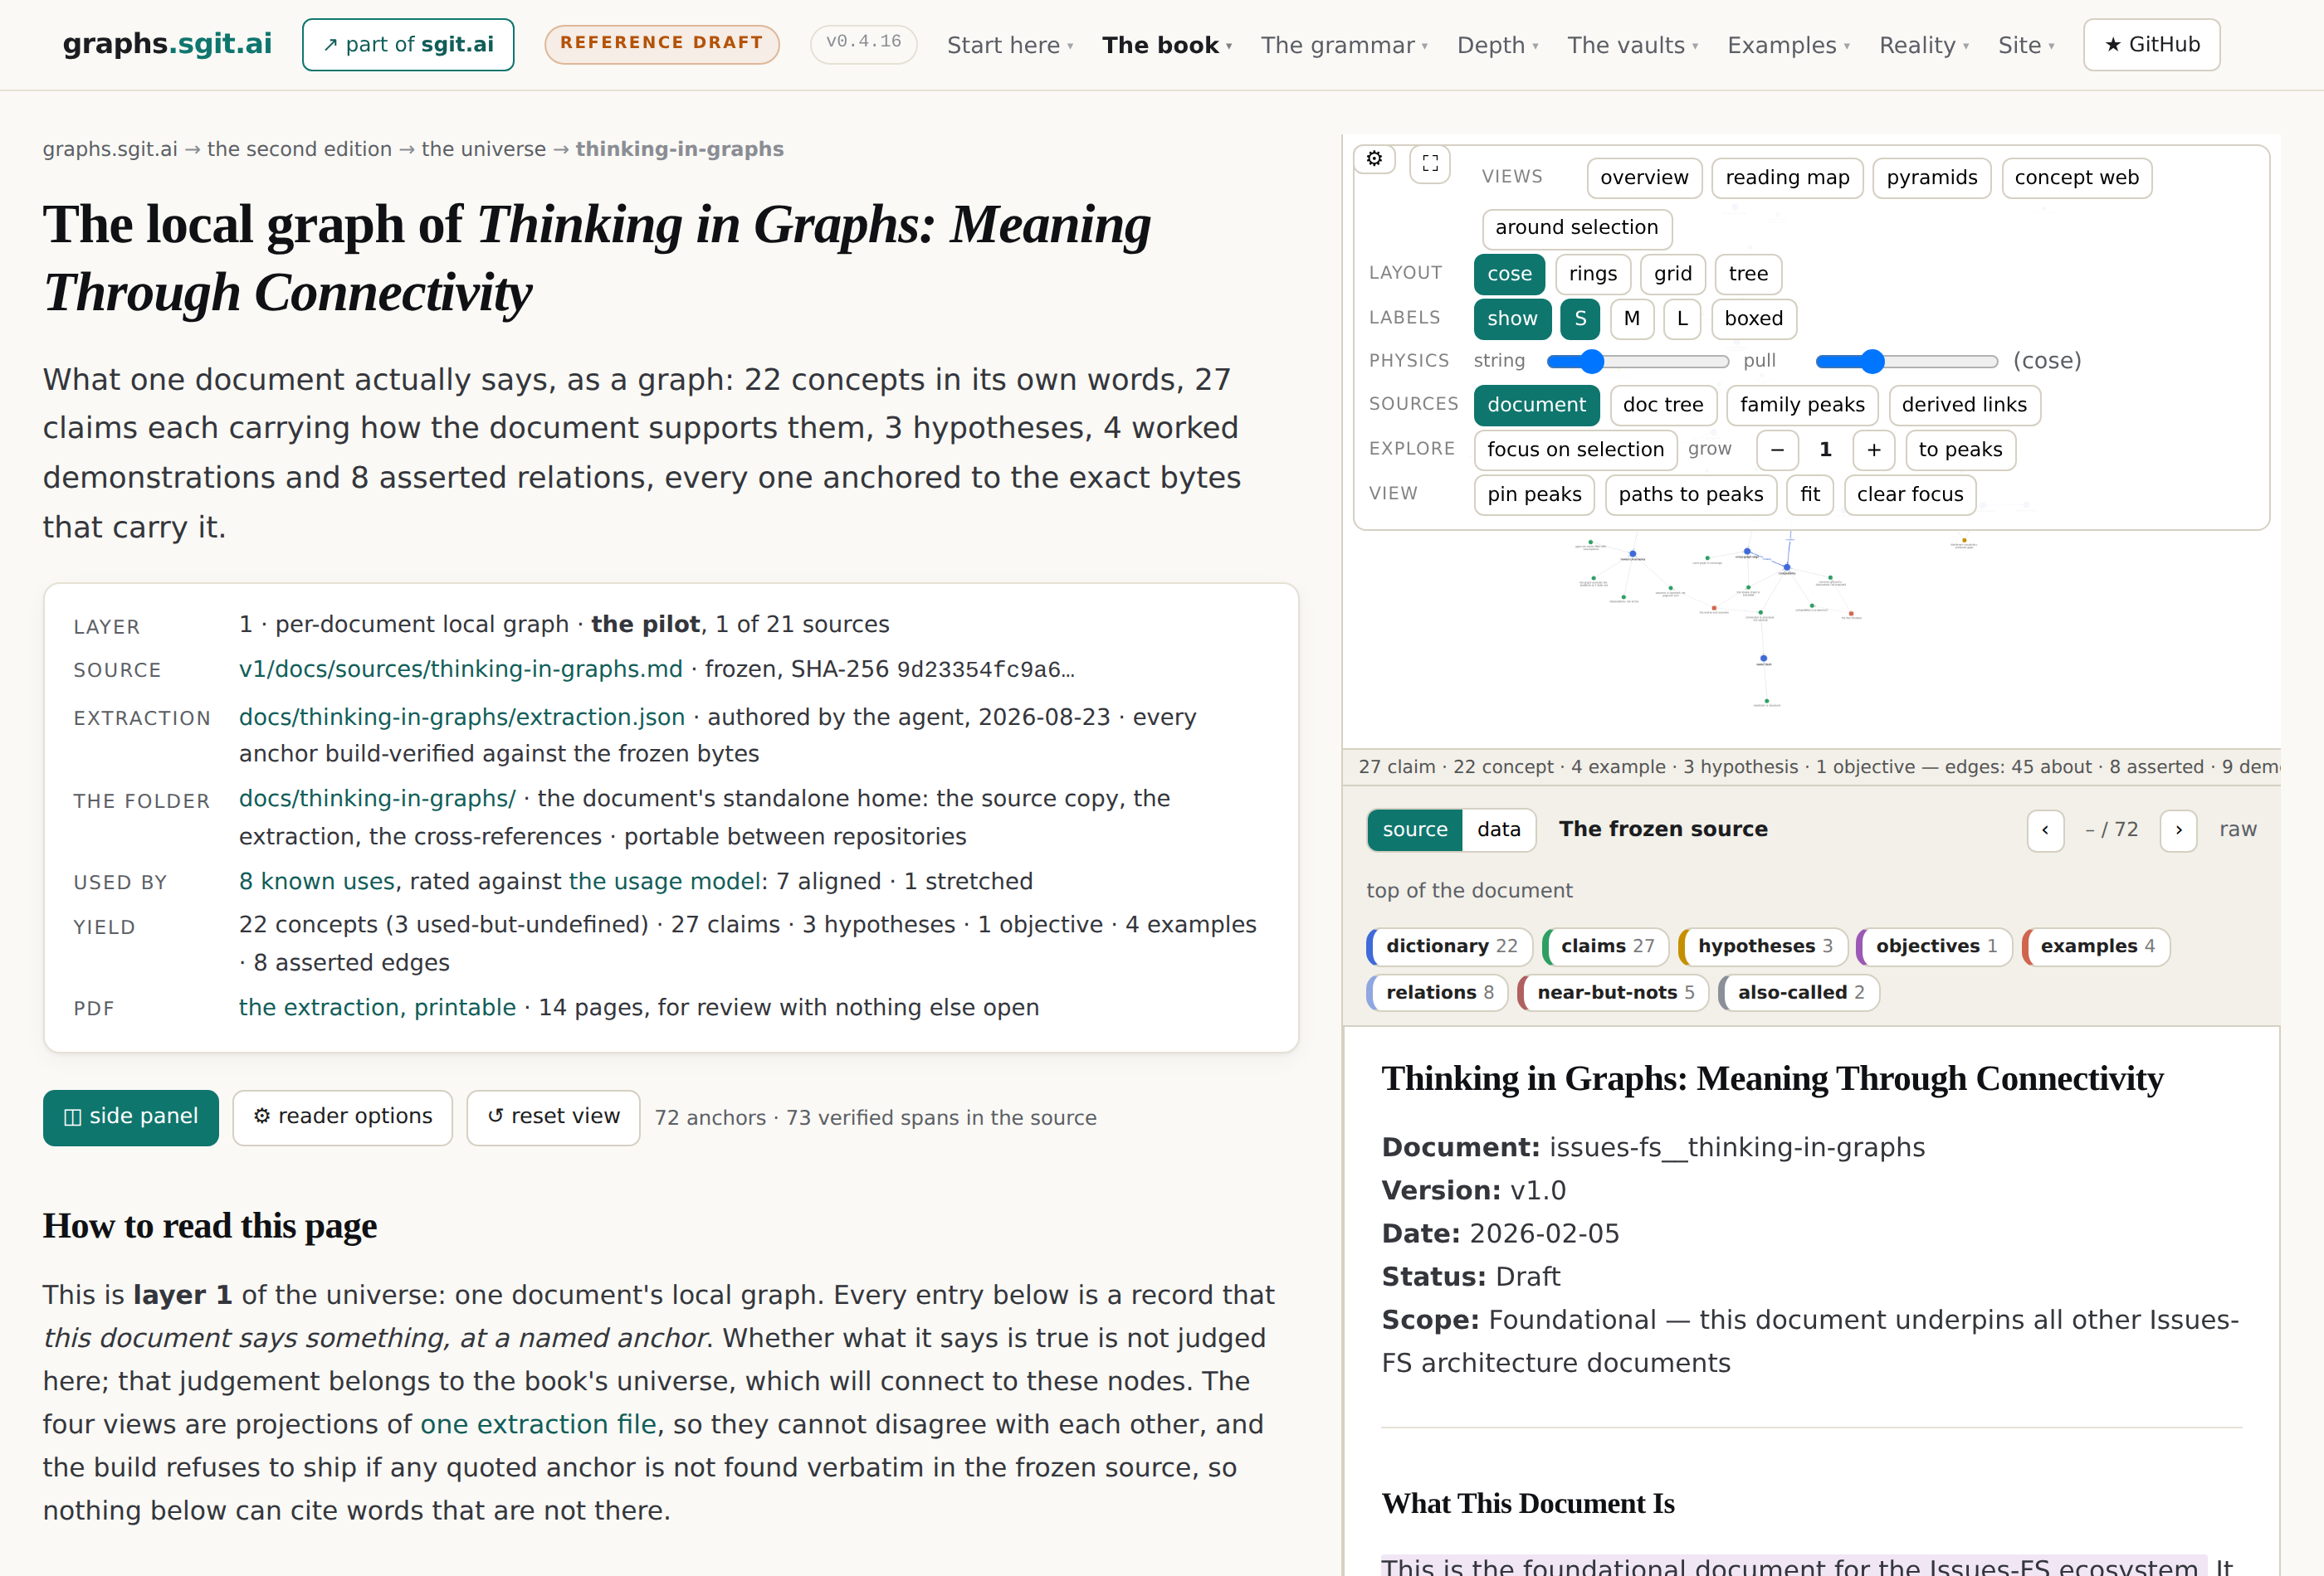
Task: Filter by examples 4 chip
Action: tap(2095, 946)
